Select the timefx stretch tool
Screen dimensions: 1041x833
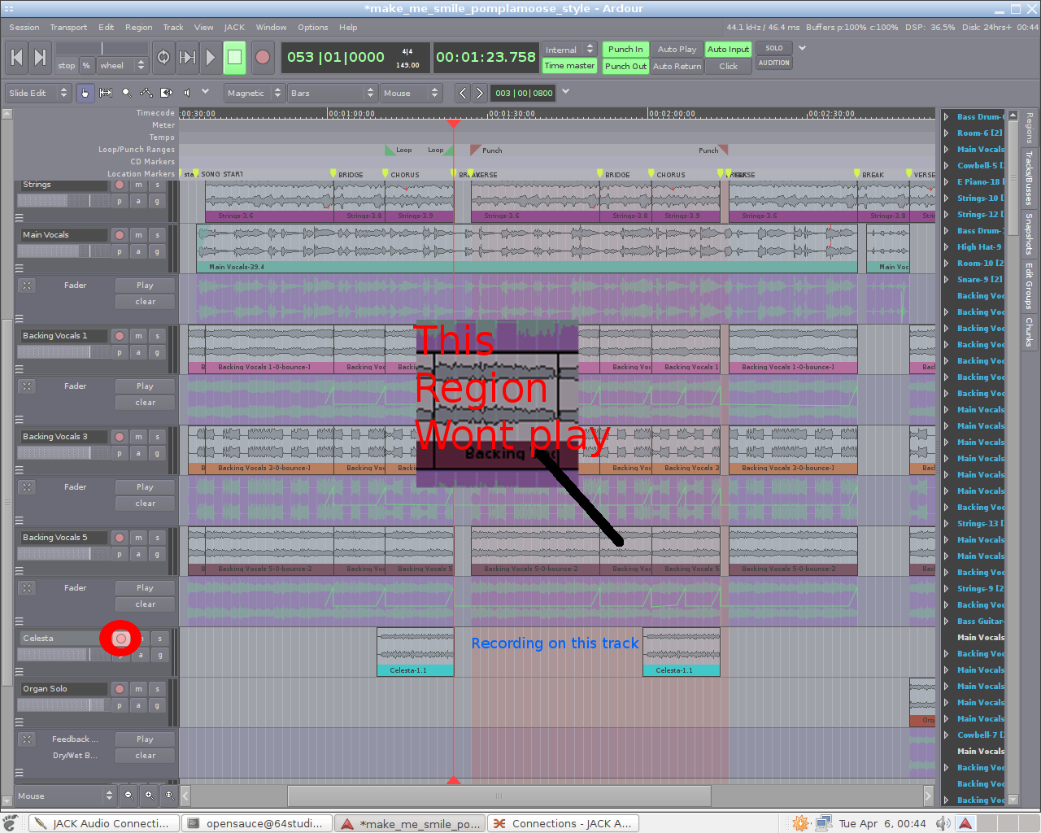[x=166, y=93]
